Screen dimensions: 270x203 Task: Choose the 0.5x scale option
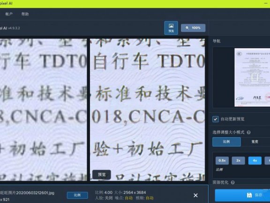point(222,161)
